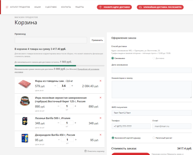This screenshot has width=193, height=155.
Task: Open Лазанья Barilla 500 г product title
Action: [53, 118]
